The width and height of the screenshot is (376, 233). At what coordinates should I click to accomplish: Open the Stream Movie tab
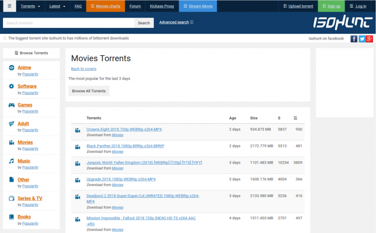[x=198, y=6]
